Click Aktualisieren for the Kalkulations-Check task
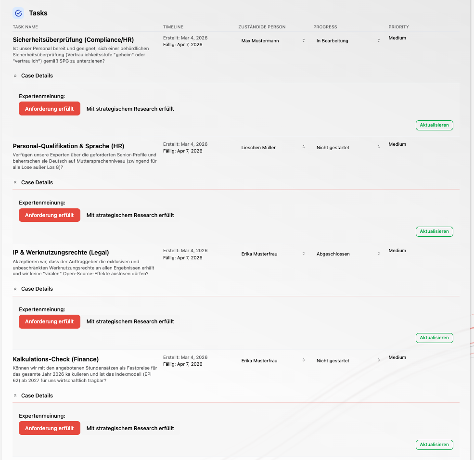Screen dimensions: 474x460 pos(434,445)
